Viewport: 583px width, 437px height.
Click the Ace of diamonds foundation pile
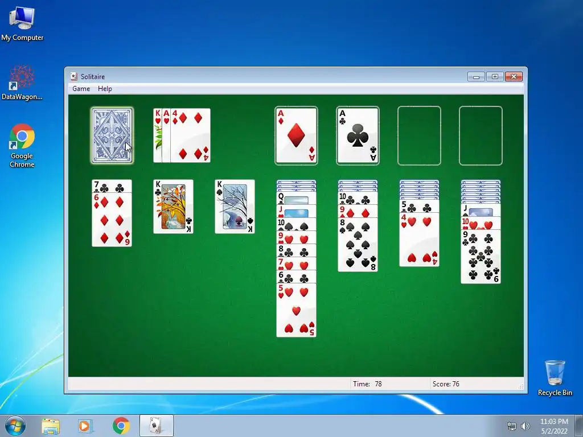296,135
